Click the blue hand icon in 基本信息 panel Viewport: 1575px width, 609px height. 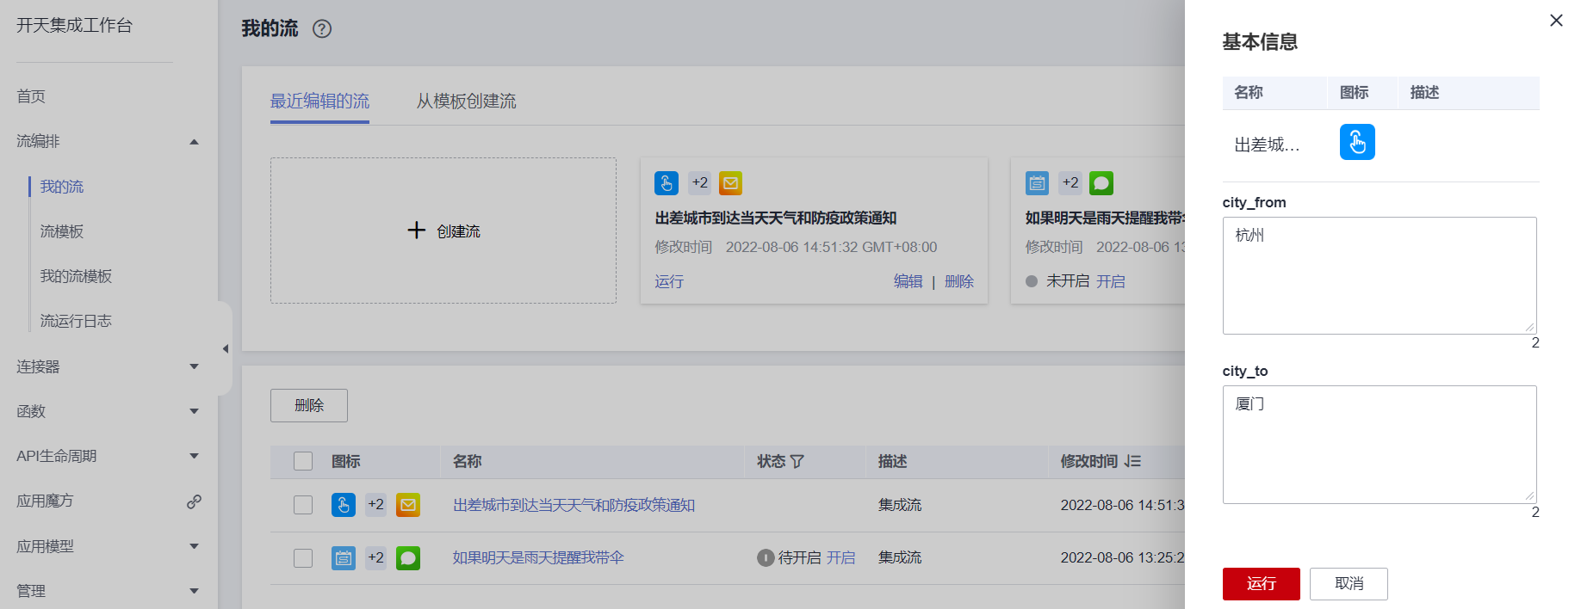1357,142
